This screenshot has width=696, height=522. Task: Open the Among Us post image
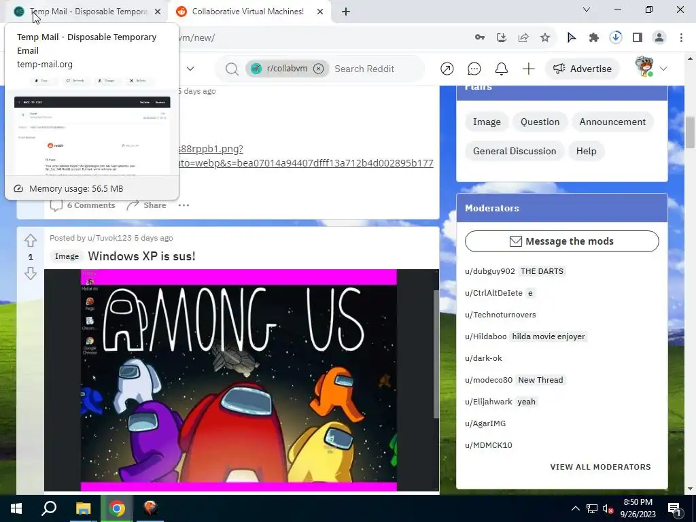coord(239,380)
